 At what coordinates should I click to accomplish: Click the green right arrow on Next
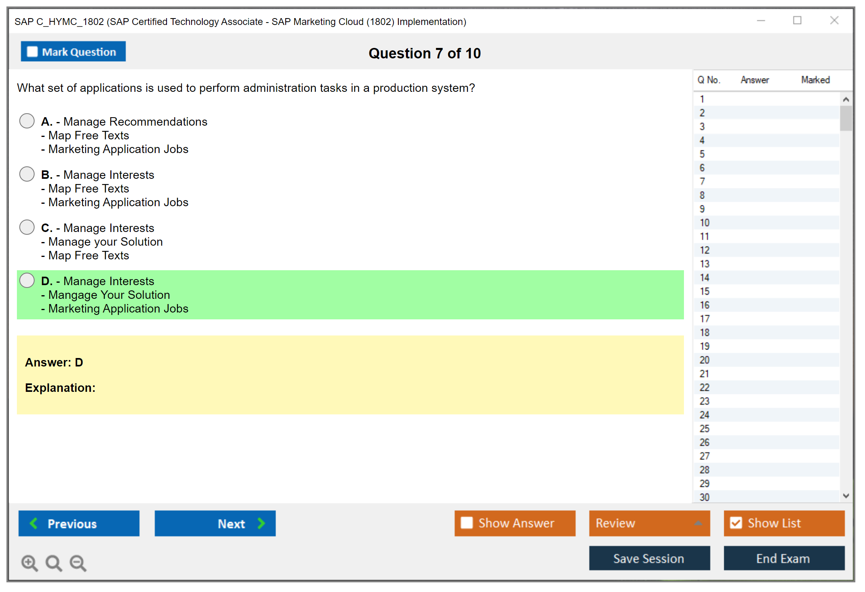pos(261,523)
